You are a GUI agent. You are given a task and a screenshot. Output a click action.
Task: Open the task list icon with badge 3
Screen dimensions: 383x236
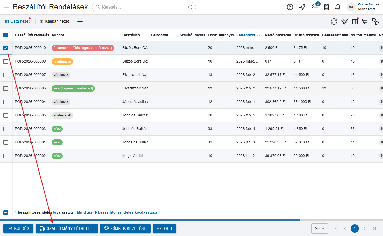(315, 7)
